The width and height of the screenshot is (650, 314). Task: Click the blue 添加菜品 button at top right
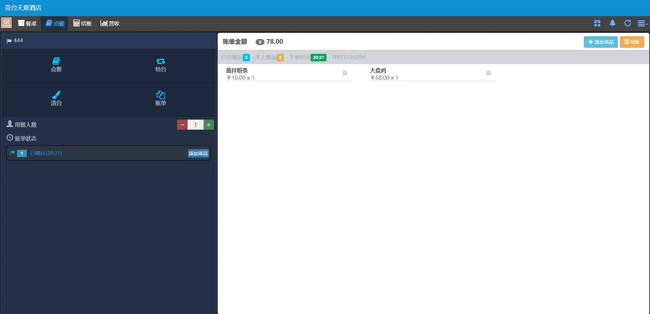click(600, 42)
